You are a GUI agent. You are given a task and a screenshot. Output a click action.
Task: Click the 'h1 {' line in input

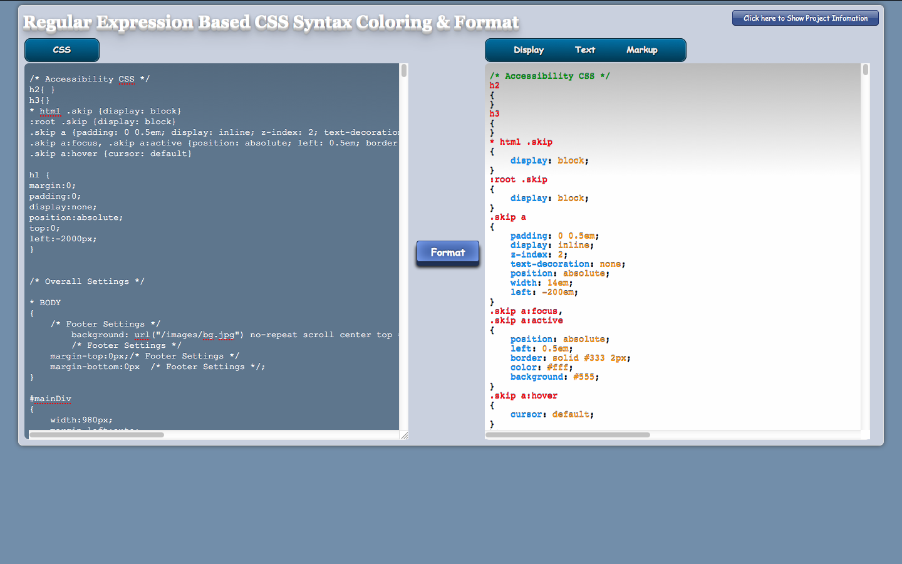tap(39, 175)
